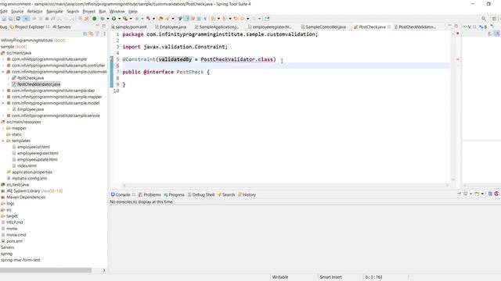Screen dimensions: 501x281
Task: Click the Writable status bar entry
Action: (x=280, y=277)
